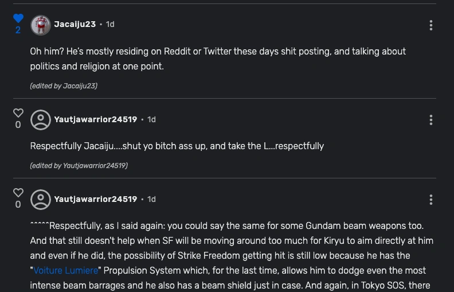454x292 pixels.
Task: Click the avatar icon on the "take the L" comment
Action: coord(41,120)
